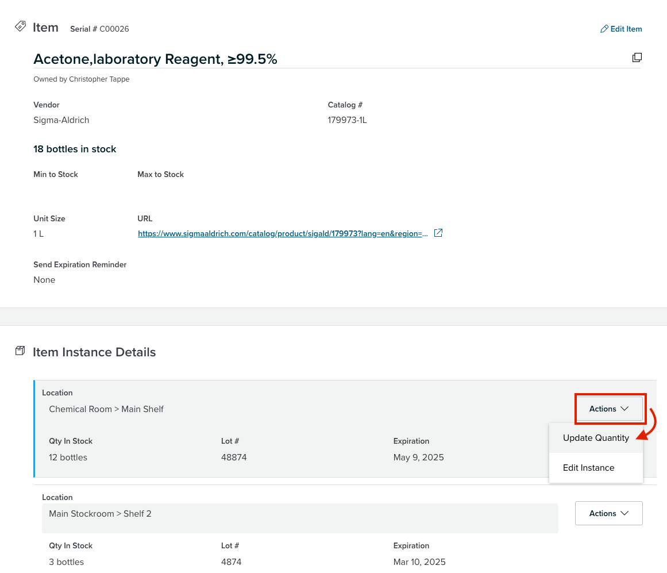Click the Serial # C00026 text
The height and width of the screenshot is (573, 667).
tap(99, 29)
